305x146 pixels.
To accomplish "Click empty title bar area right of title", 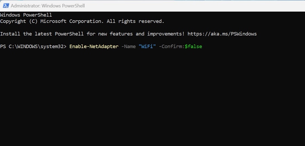I will tap(195, 6).
